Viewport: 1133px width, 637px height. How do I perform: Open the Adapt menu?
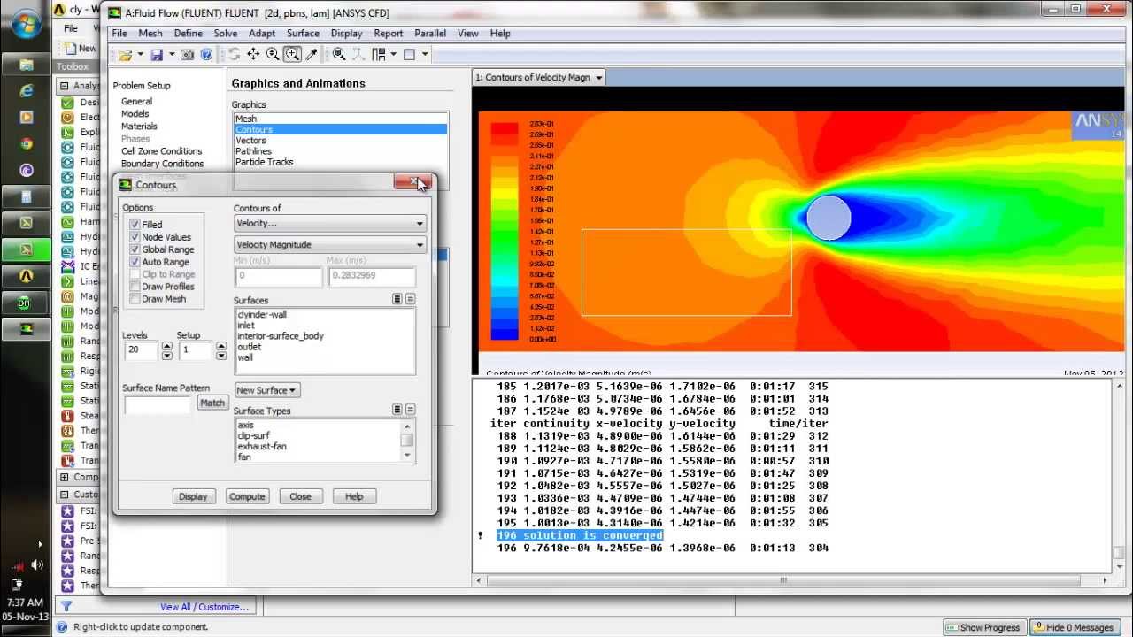(262, 34)
